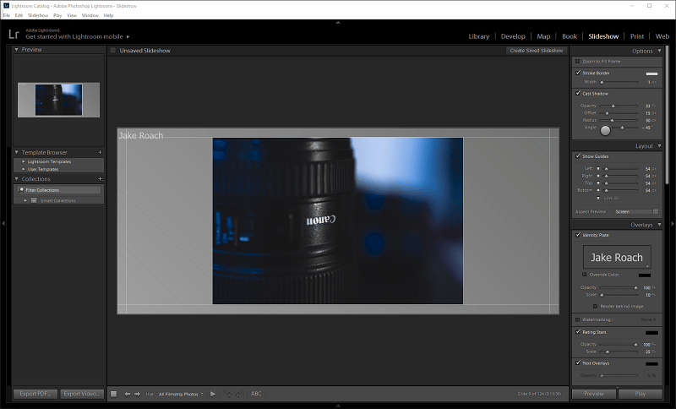Open the Play menu
The width and height of the screenshot is (676, 409).
coord(57,15)
